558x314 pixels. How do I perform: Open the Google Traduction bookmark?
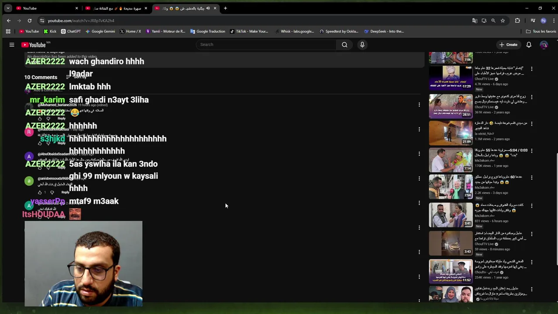coord(208,31)
